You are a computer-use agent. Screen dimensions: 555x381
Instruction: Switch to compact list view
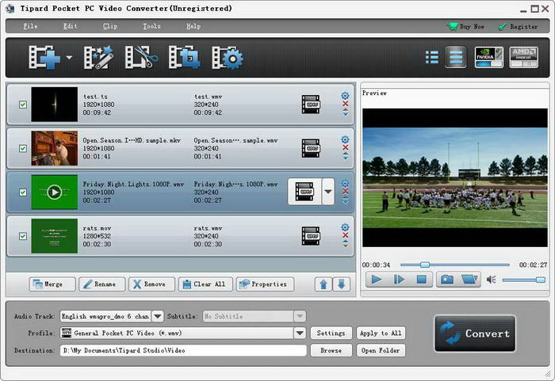tap(432, 57)
